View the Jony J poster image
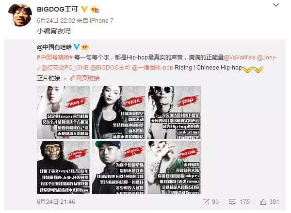 click(64, 113)
